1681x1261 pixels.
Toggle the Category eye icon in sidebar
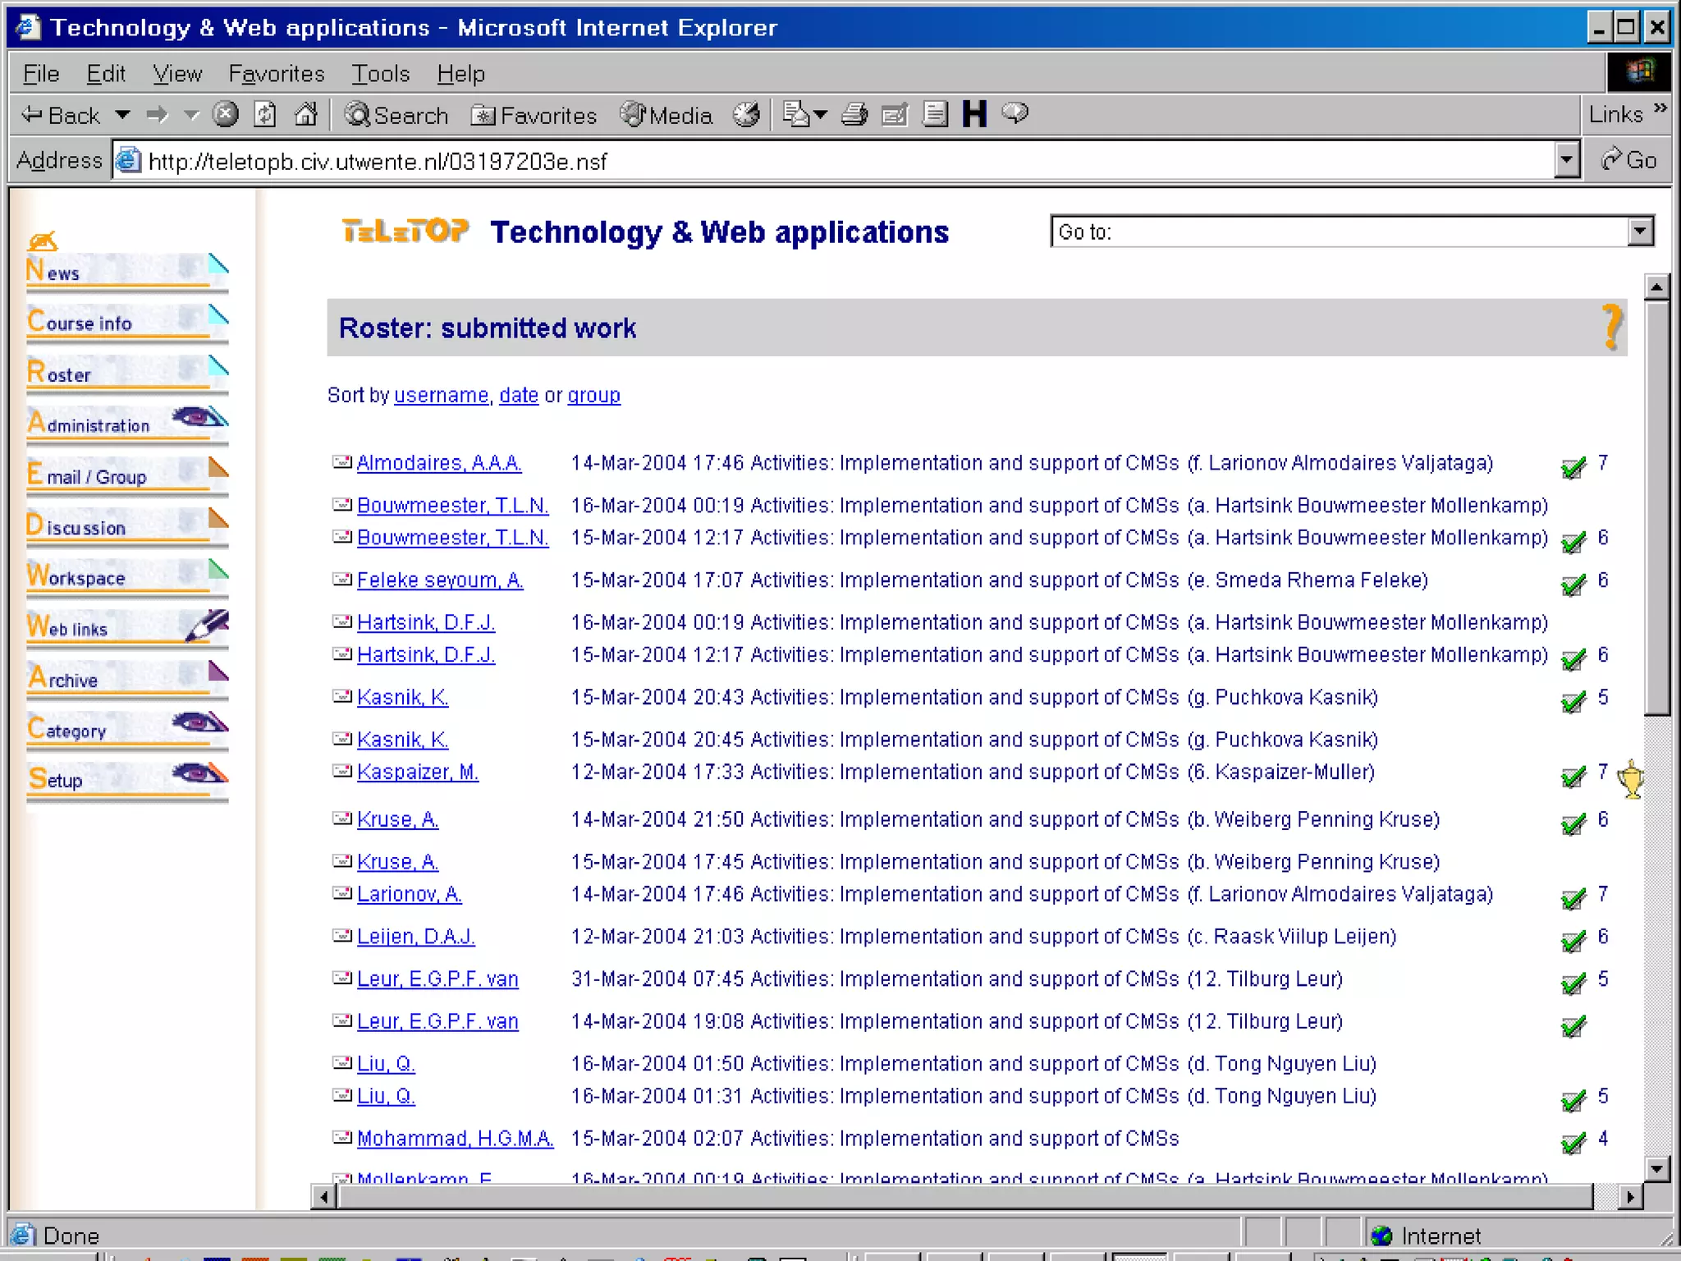click(x=198, y=723)
